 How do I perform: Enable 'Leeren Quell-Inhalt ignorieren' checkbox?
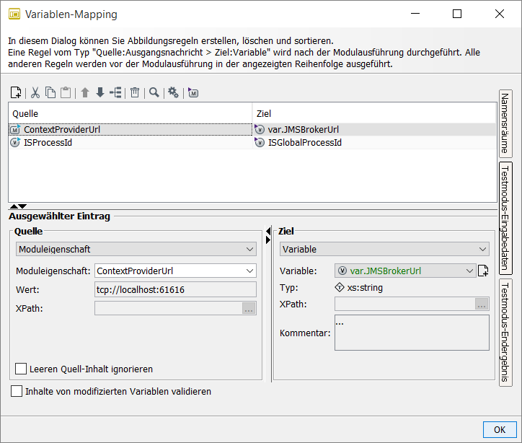click(x=21, y=369)
